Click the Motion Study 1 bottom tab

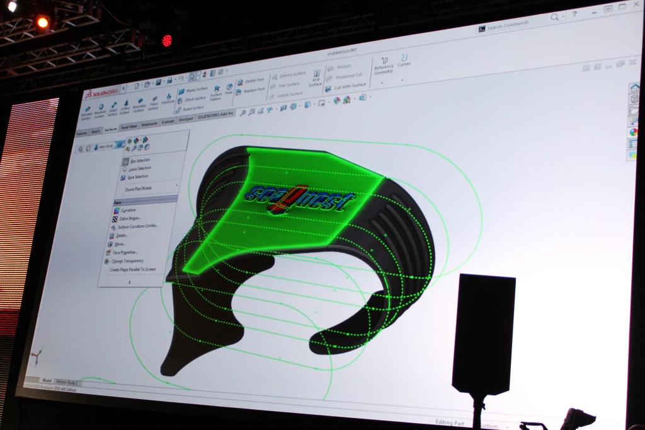tap(67, 383)
